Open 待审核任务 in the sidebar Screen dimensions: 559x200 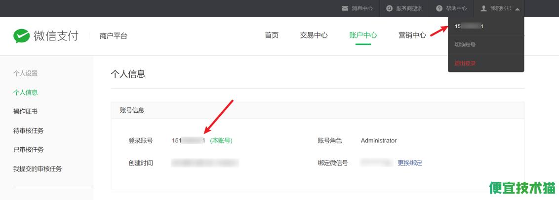pyautogui.click(x=29, y=131)
